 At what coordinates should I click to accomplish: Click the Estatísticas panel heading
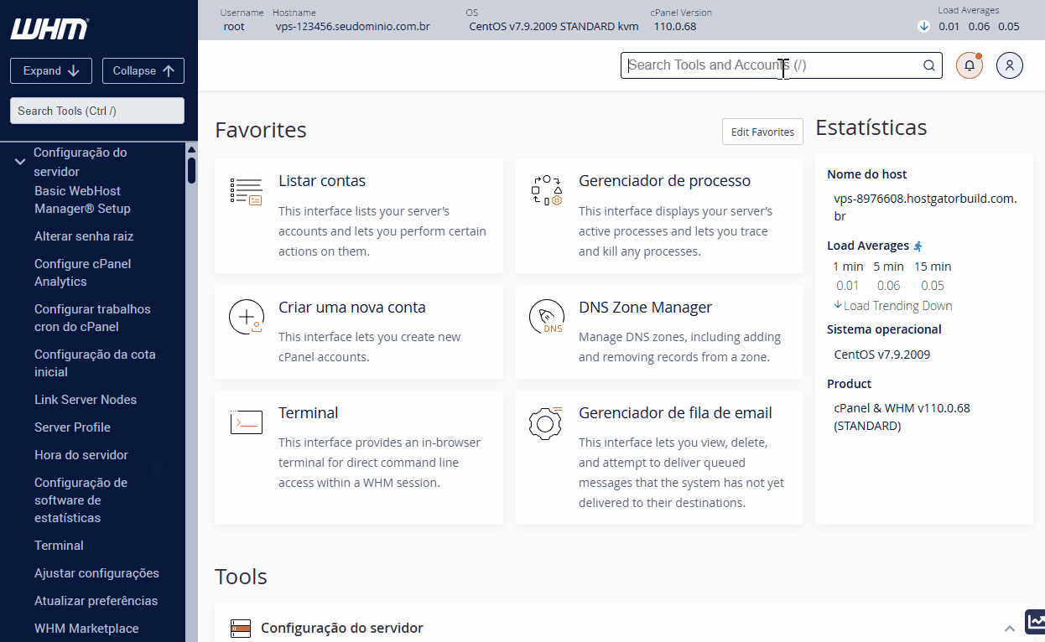pos(871,127)
